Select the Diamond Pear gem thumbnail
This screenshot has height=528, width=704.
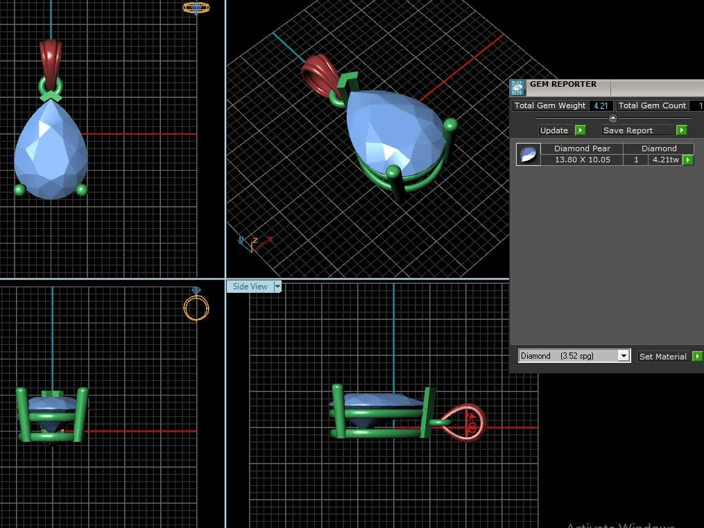click(x=528, y=155)
